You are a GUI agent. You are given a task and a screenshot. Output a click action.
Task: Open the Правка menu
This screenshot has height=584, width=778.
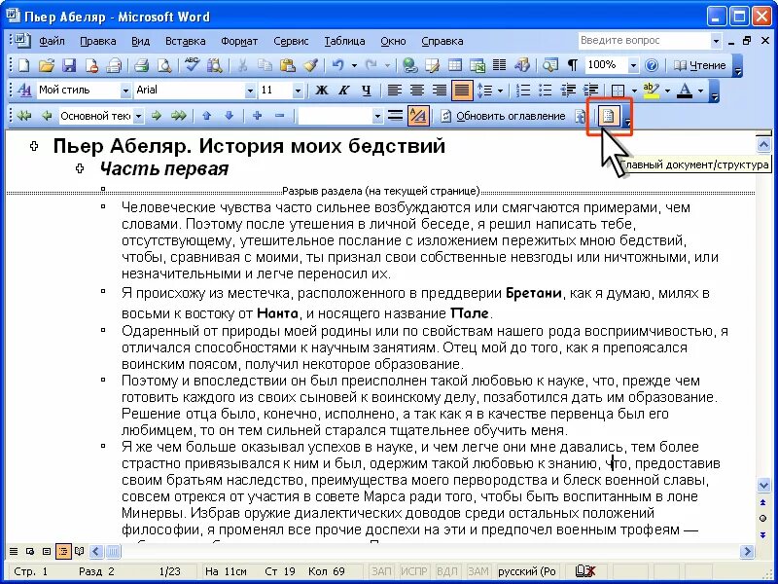(x=98, y=41)
